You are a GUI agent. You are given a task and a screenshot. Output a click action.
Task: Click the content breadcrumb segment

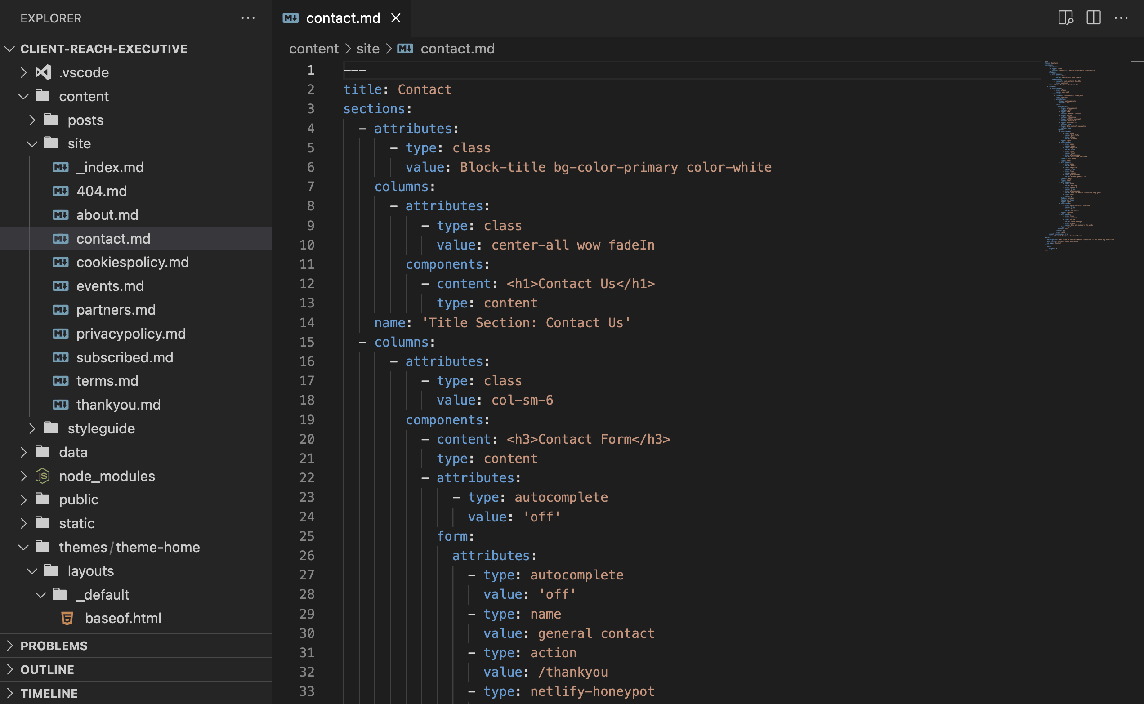coord(314,49)
